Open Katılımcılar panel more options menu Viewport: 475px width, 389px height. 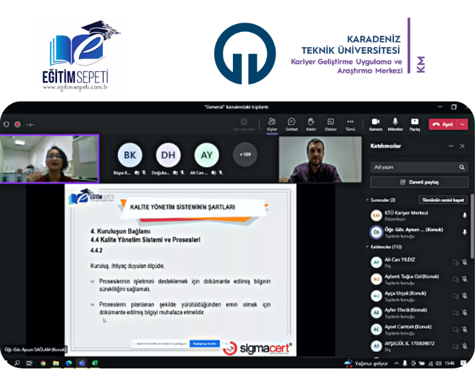point(451,145)
